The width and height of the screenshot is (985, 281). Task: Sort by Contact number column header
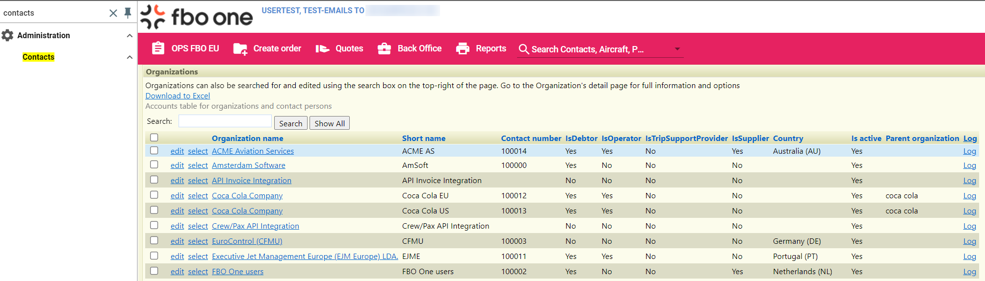(x=531, y=139)
